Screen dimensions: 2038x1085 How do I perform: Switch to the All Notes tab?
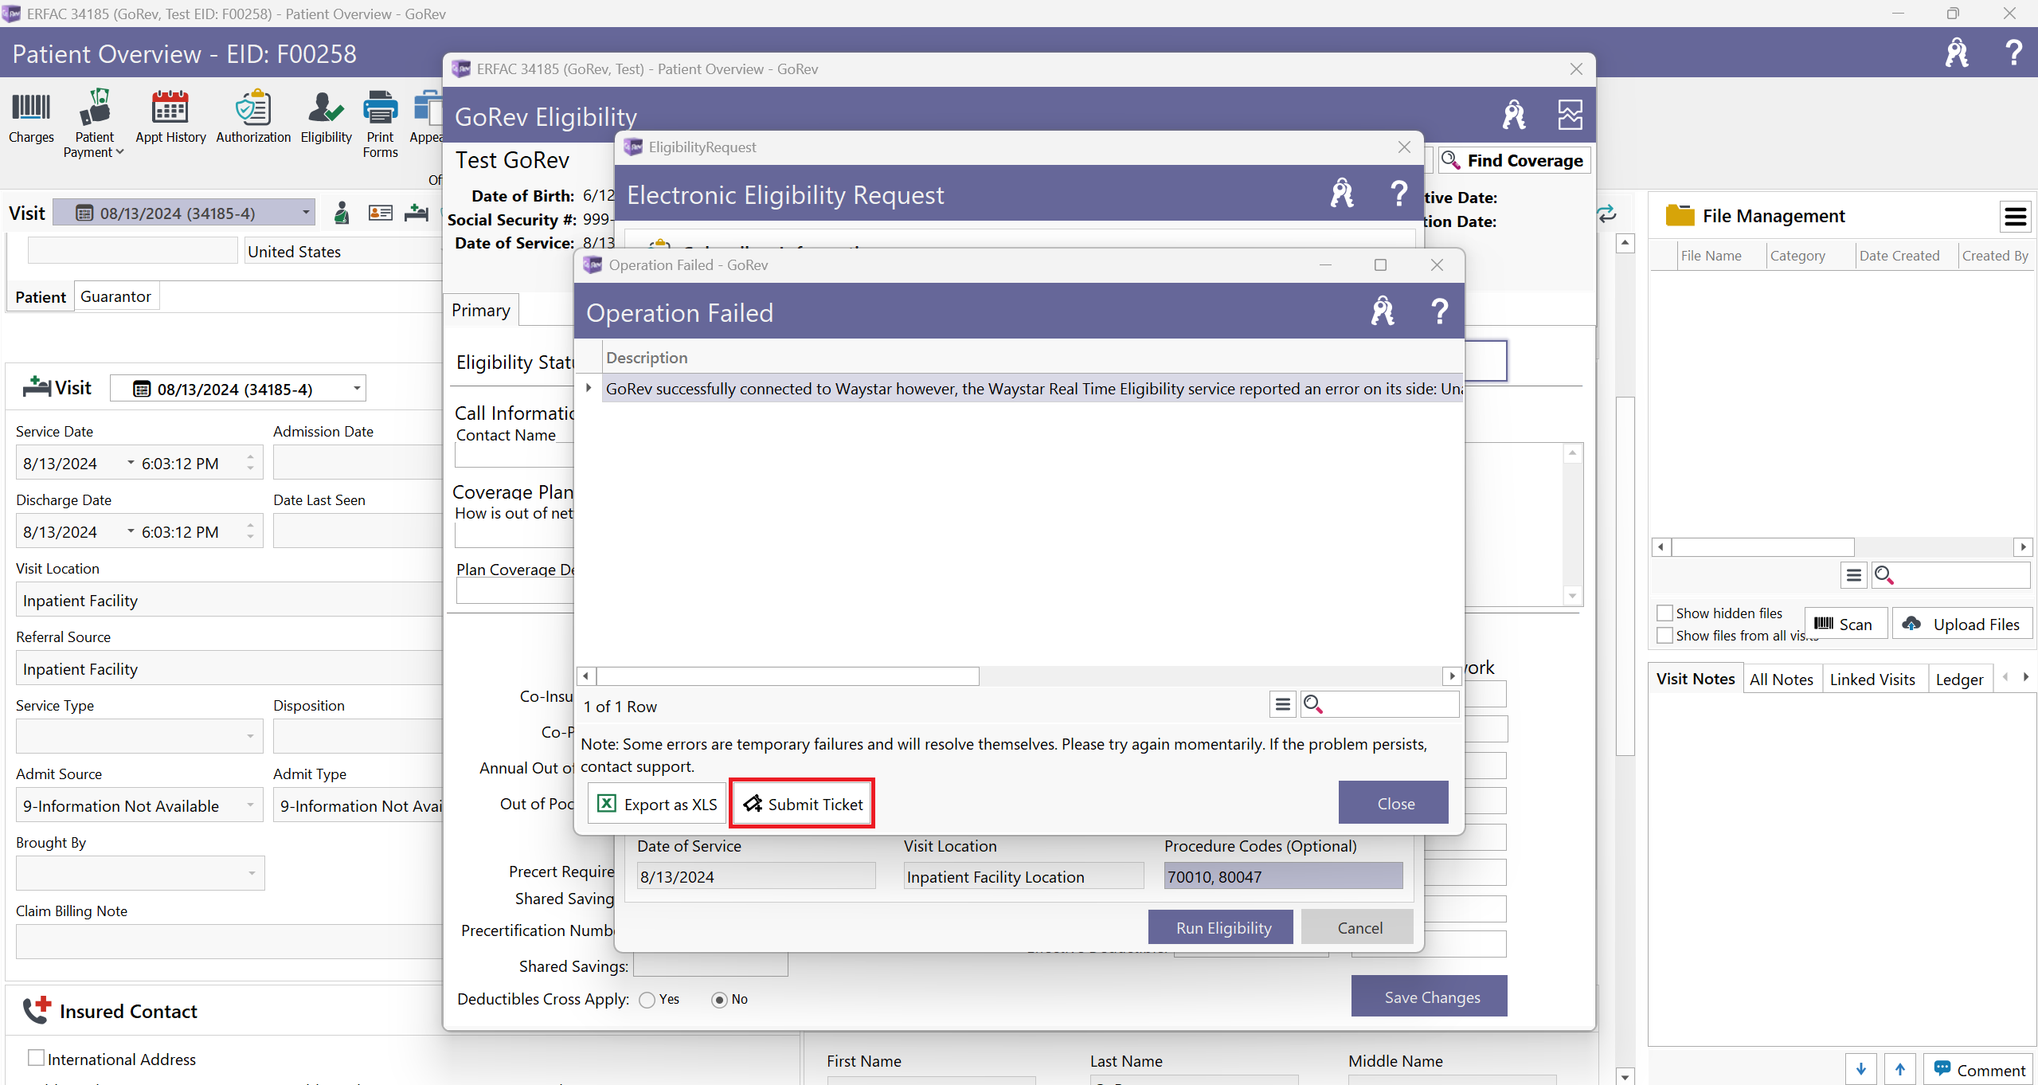[1781, 680]
